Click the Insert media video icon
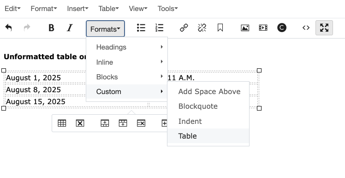Image resolution: width=345 pixels, height=178 pixels. [263, 28]
